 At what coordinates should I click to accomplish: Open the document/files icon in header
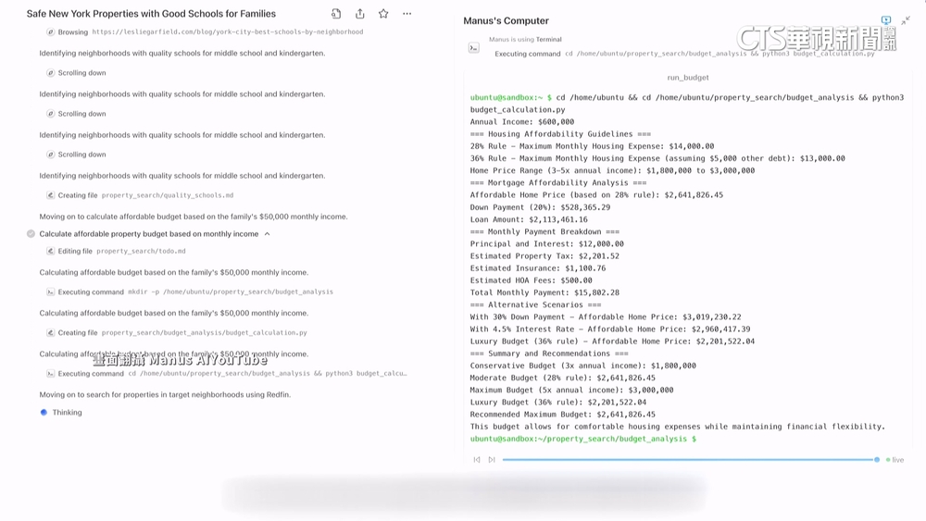click(x=336, y=14)
